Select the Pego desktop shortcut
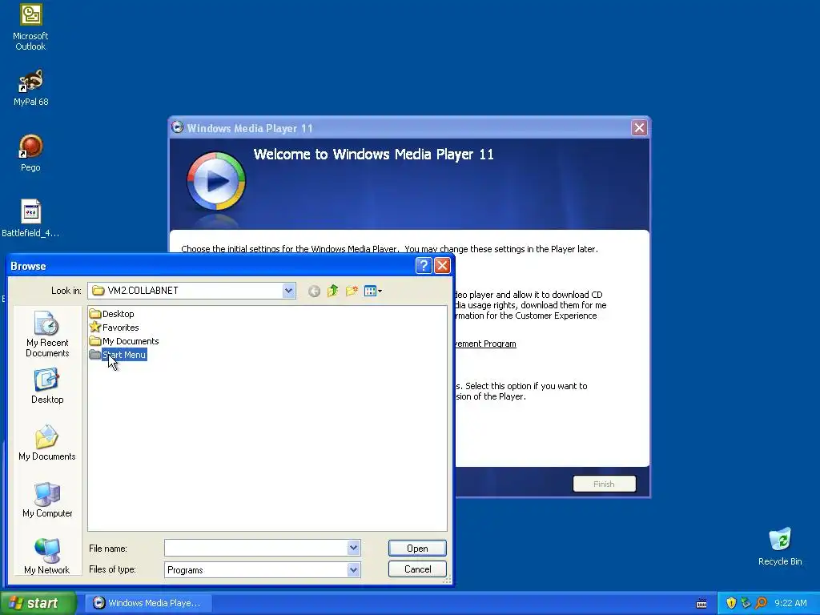This screenshot has width=820, height=615. click(x=30, y=153)
